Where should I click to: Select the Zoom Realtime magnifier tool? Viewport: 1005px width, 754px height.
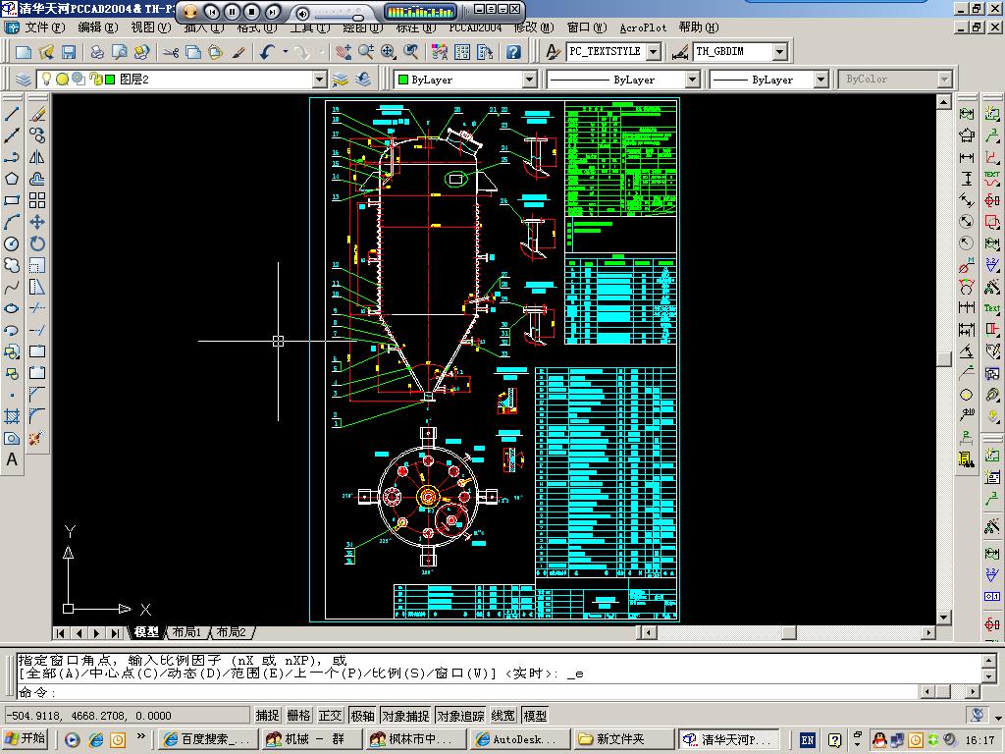(366, 52)
